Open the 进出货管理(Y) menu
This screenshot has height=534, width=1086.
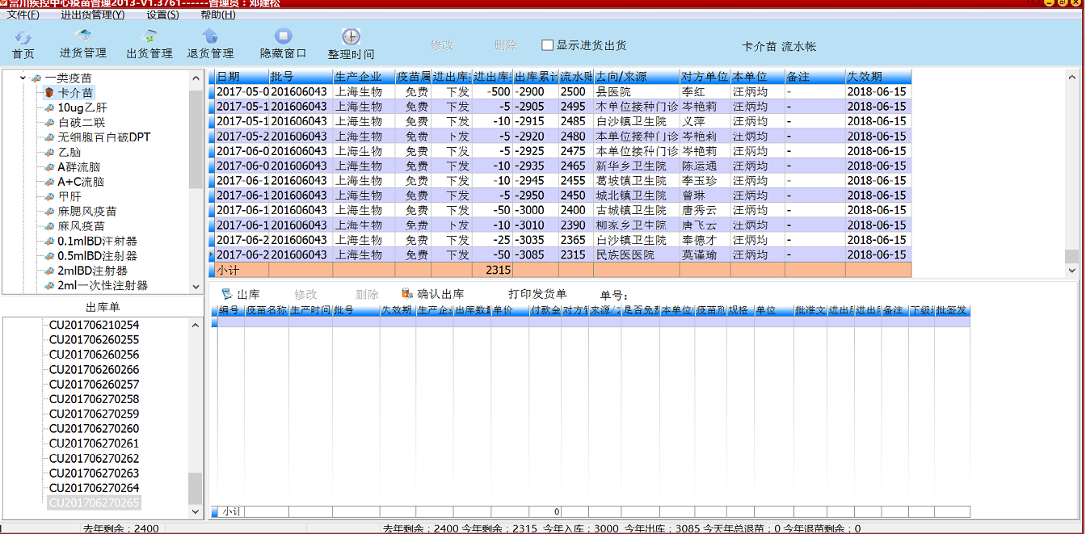point(92,15)
